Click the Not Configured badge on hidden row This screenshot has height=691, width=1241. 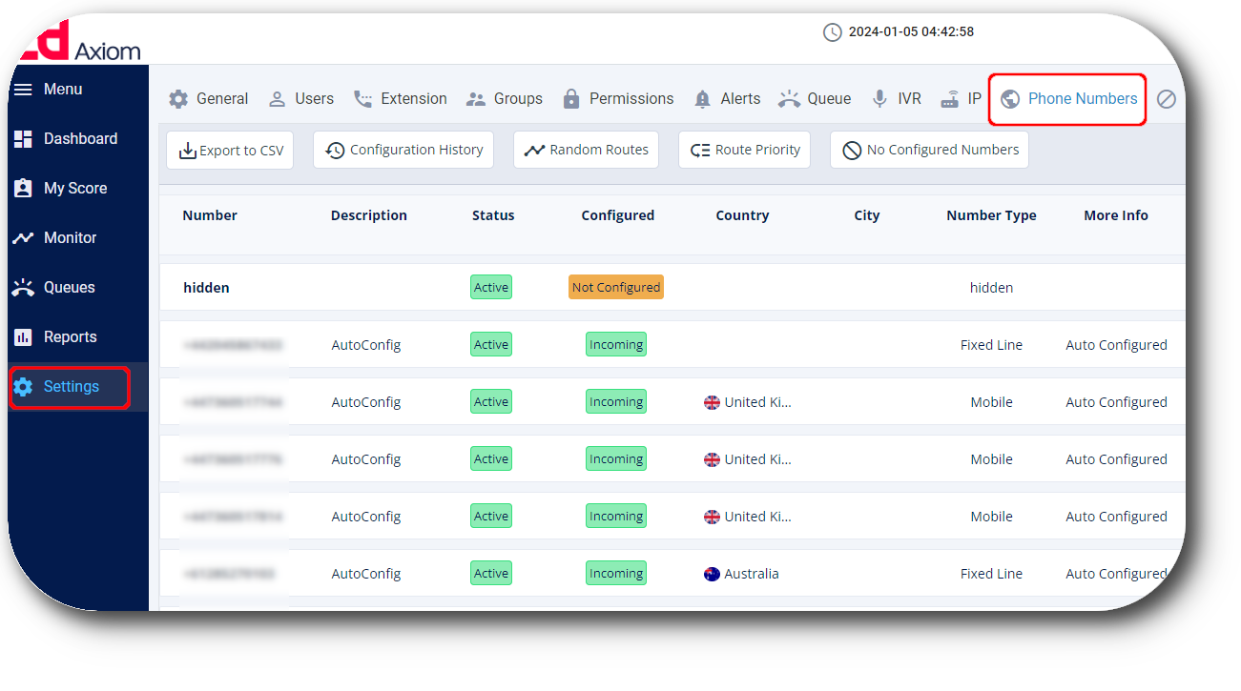click(616, 288)
